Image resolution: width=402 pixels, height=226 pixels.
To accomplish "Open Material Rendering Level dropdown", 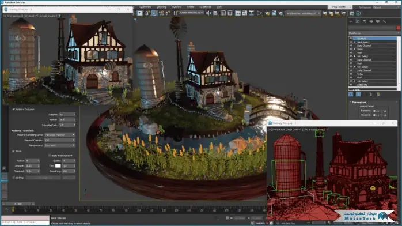I will (60, 135).
